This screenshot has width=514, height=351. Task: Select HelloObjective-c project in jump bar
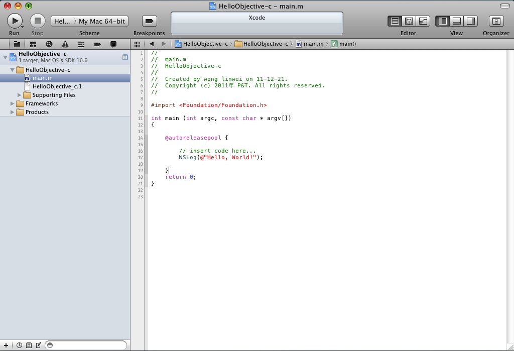click(201, 44)
